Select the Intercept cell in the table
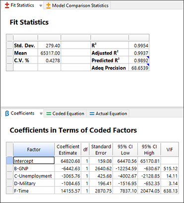The width and height of the screenshot is (184, 203). point(34,161)
